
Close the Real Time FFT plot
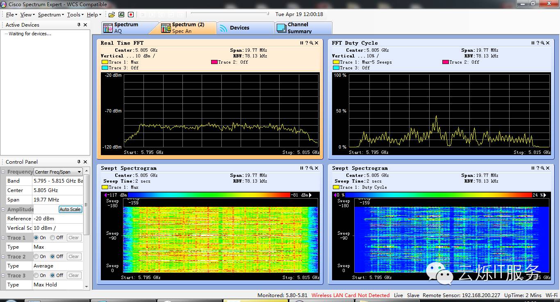(316, 43)
